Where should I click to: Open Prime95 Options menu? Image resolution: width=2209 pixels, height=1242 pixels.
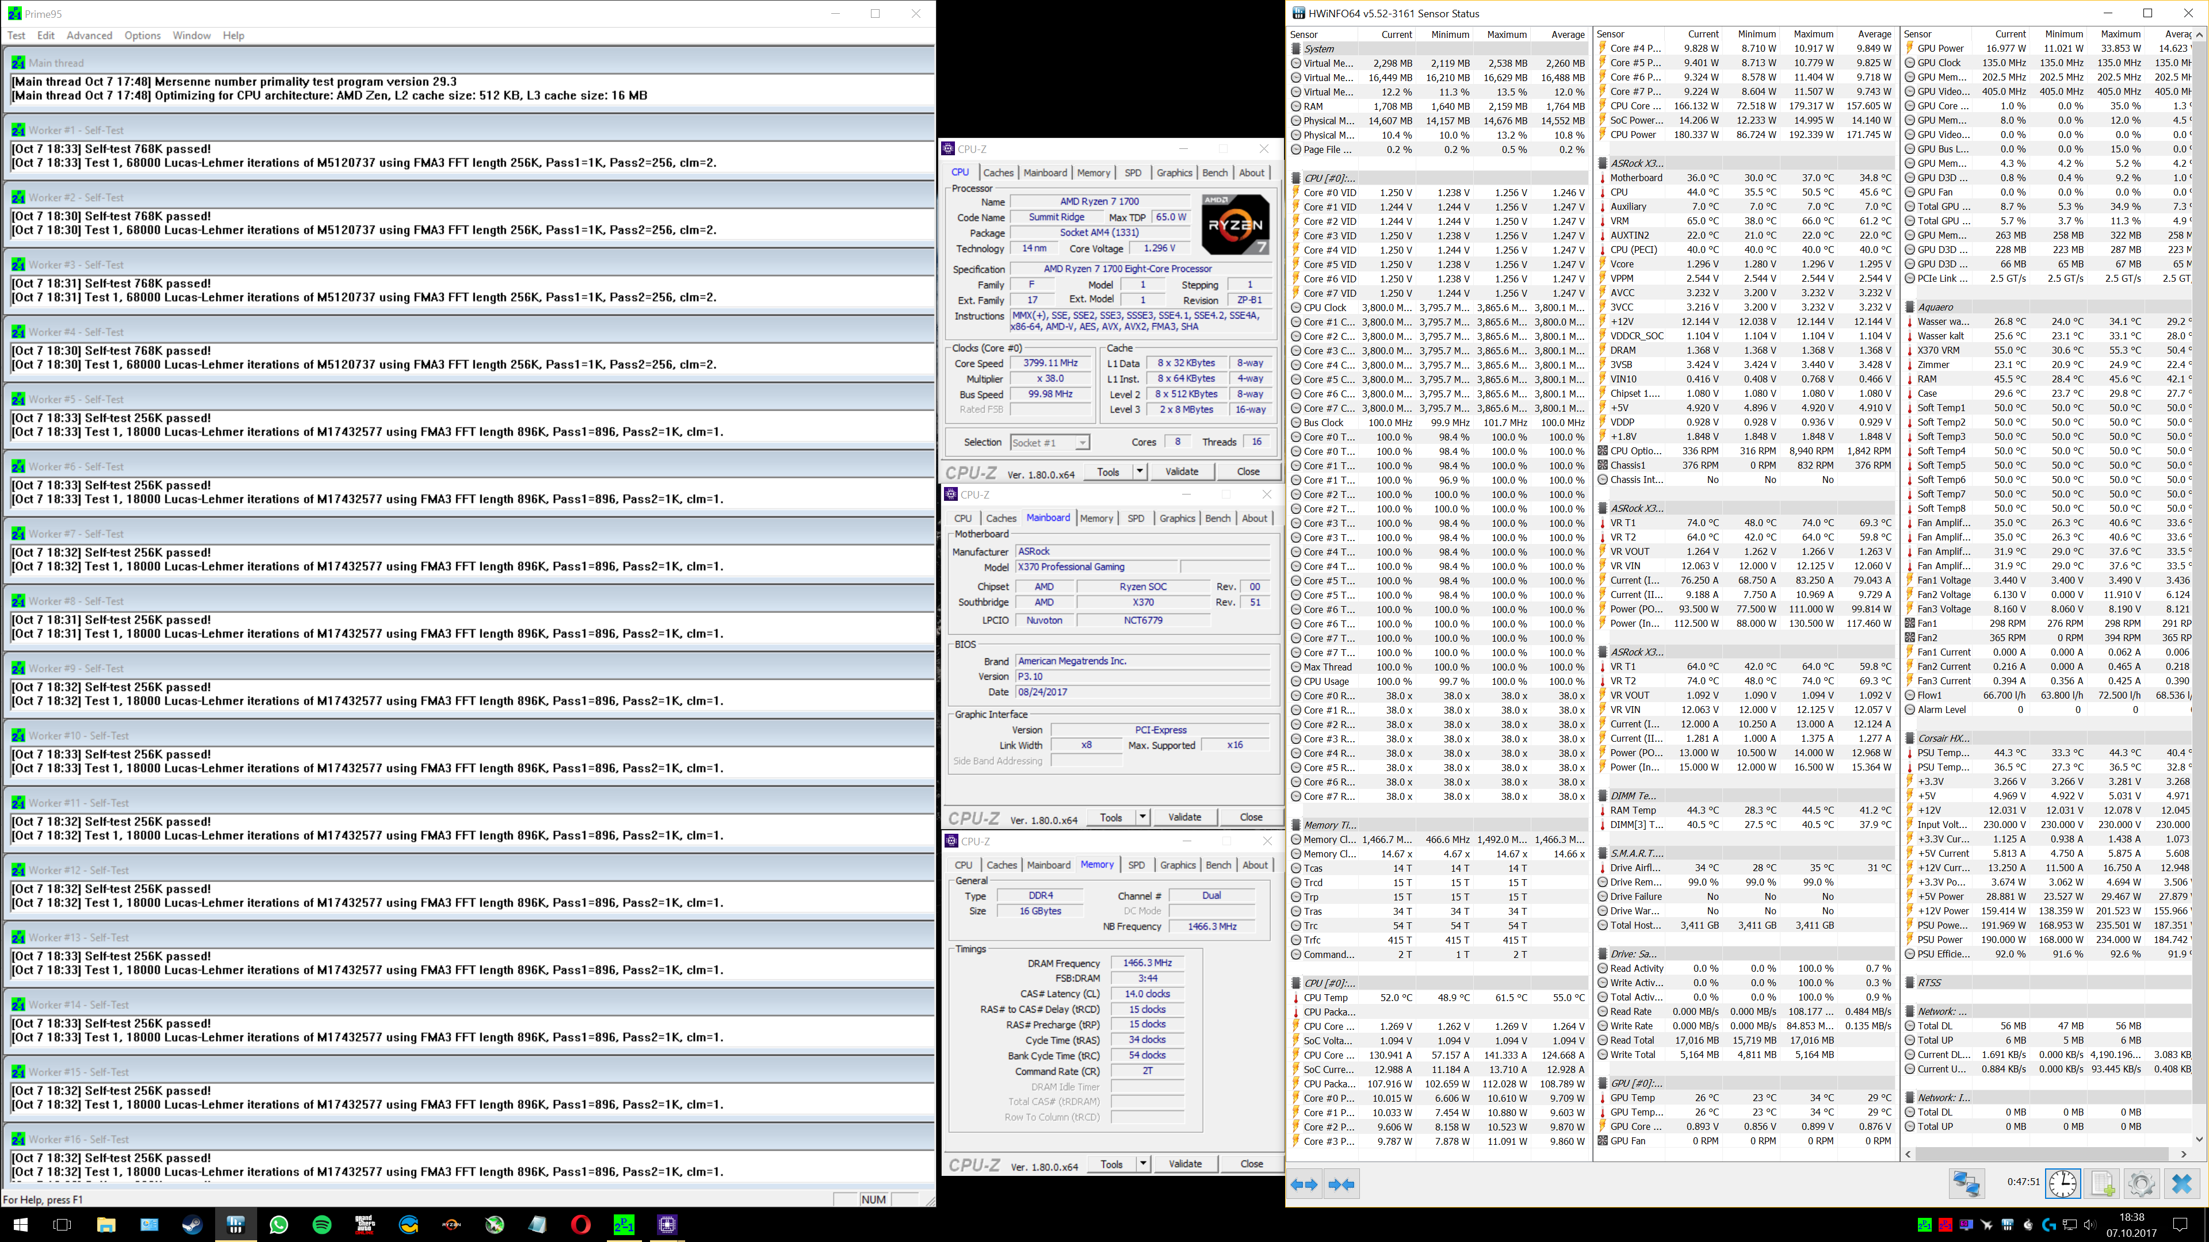pyautogui.click(x=142, y=35)
